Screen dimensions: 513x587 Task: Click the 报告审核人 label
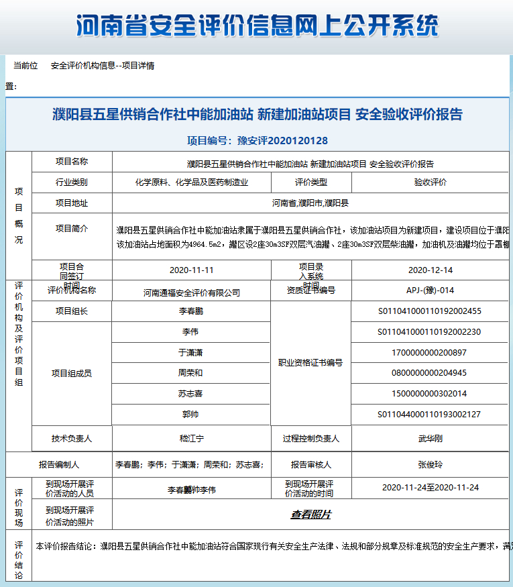(x=311, y=465)
